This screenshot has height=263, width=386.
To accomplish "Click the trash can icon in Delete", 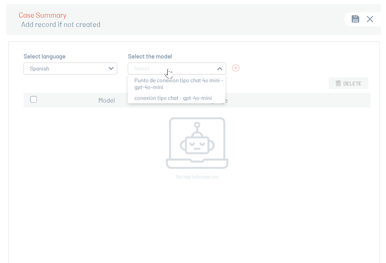I will [x=338, y=83].
